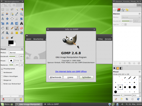Open the Fenster menu
Screen dimensions: 142x106
(x=108, y=39)
